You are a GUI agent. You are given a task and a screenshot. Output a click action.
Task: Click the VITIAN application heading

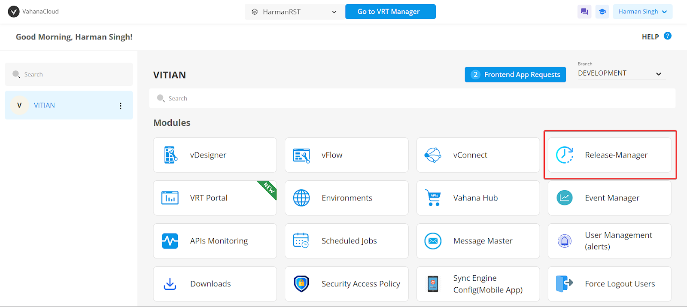pos(170,75)
